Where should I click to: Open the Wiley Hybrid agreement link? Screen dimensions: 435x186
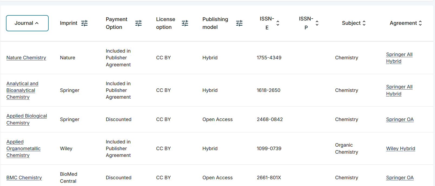click(400, 149)
